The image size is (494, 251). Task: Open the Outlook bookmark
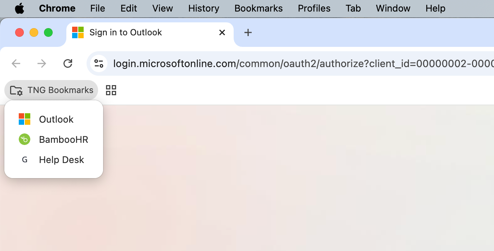point(56,119)
